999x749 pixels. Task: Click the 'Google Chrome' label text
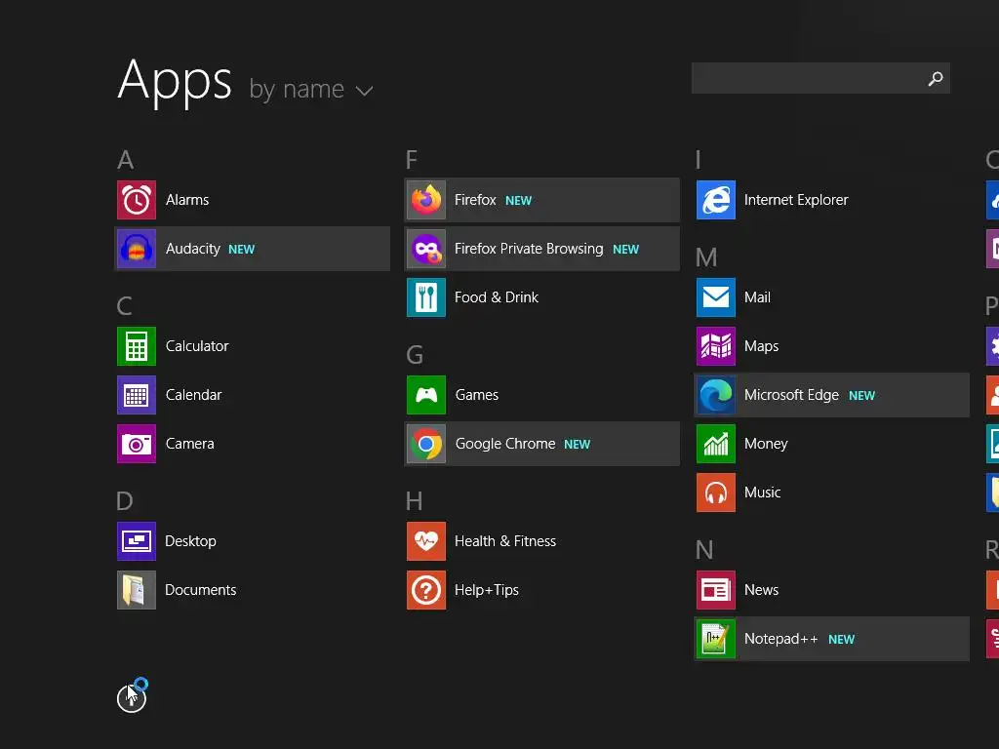(x=505, y=444)
